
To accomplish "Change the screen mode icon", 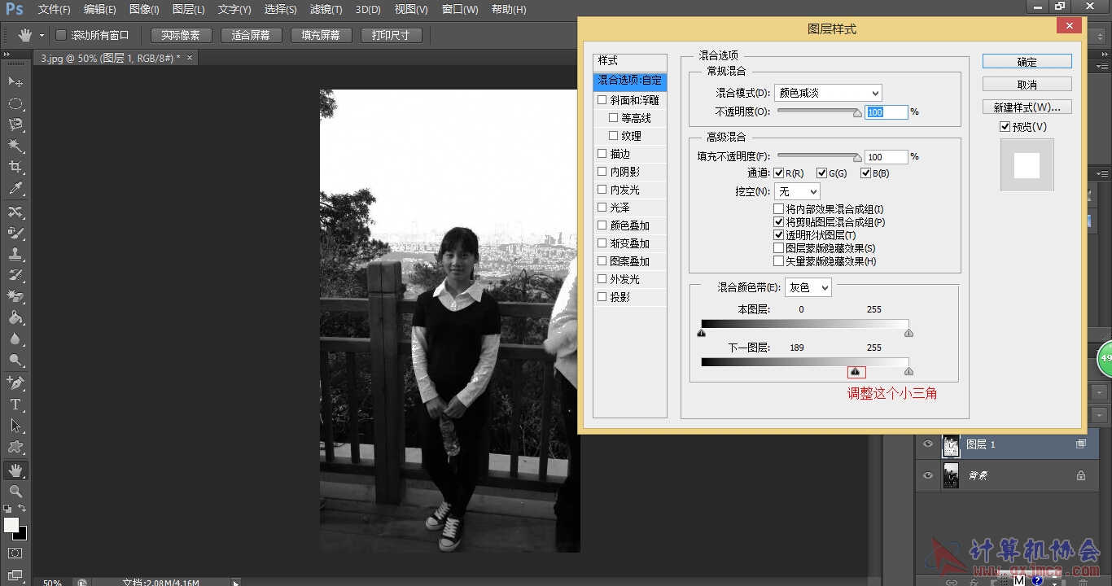I will pos(15,575).
